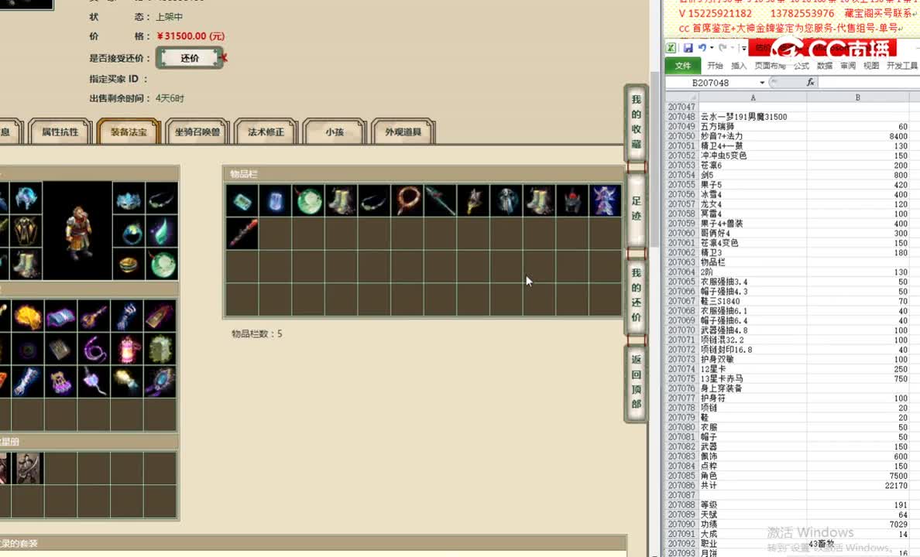Image resolution: width=920 pixels, height=557 pixels.
Task: Open the 开始 ribbon tab
Action: 715,66
